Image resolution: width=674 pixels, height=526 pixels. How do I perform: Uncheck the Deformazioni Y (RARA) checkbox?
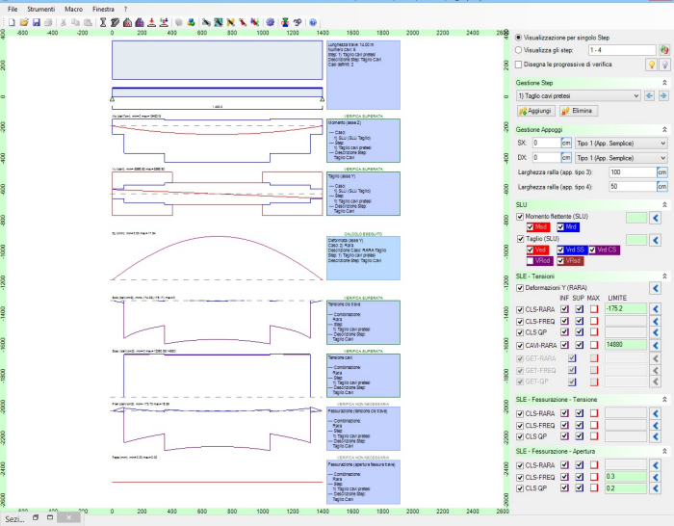coord(521,287)
